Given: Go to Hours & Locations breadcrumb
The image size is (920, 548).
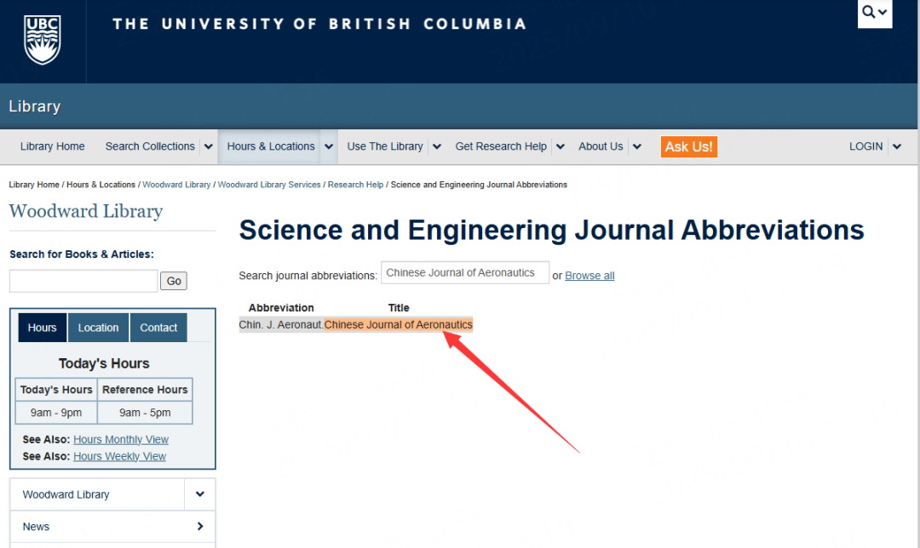Looking at the screenshot, I should [101, 185].
